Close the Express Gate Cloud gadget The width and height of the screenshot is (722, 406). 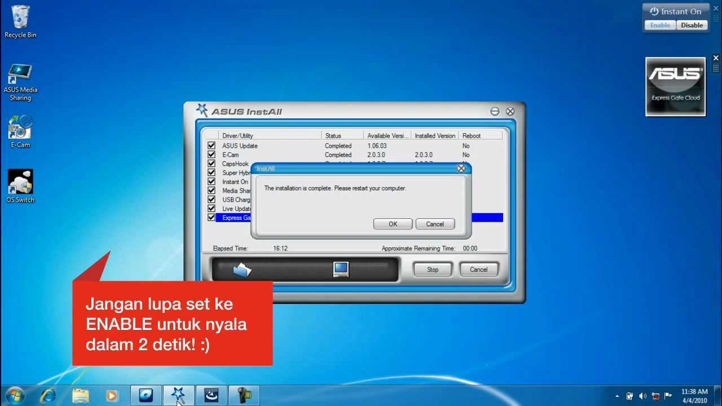pos(716,58)
